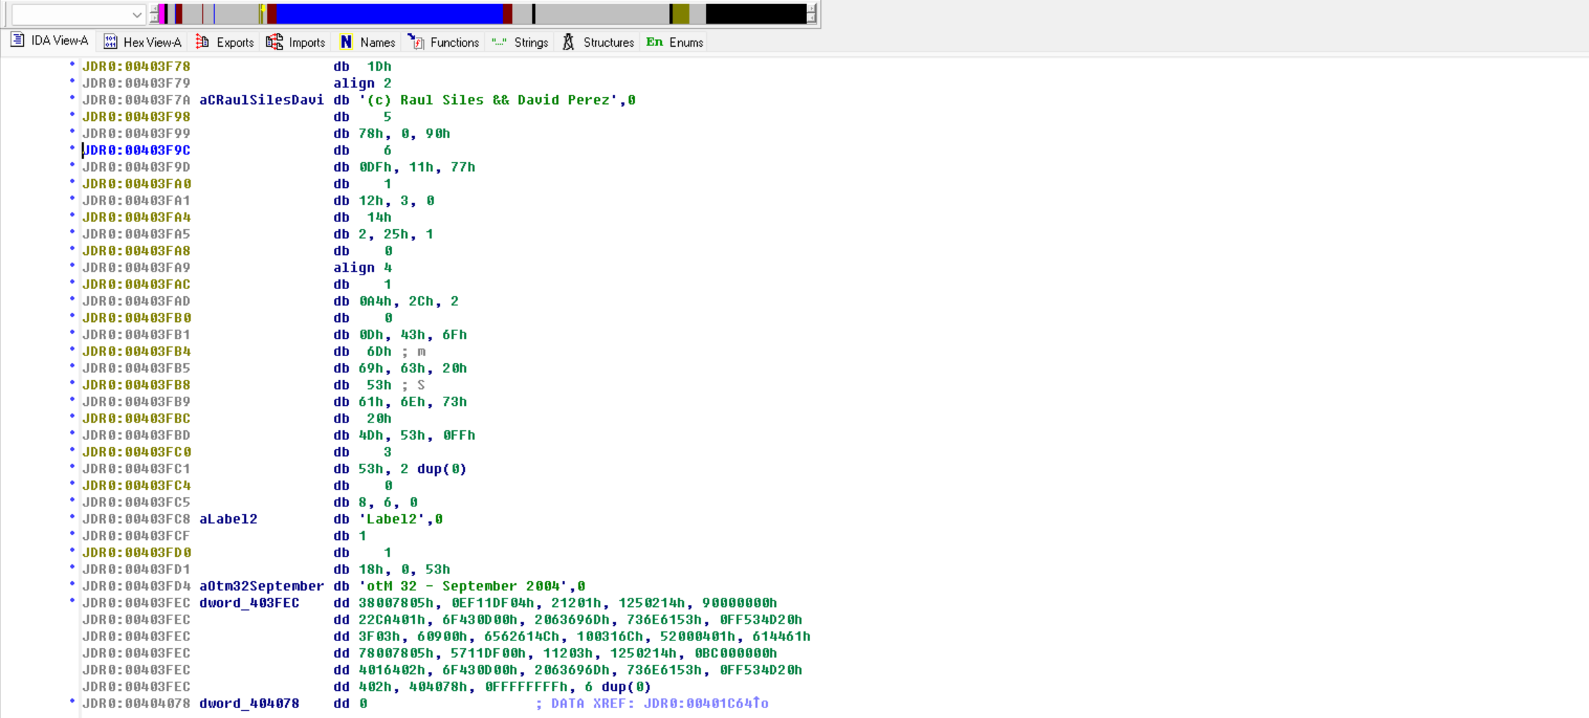The image size is (1589, 718).
Task: Show the Strings tab
Action: 520,42
